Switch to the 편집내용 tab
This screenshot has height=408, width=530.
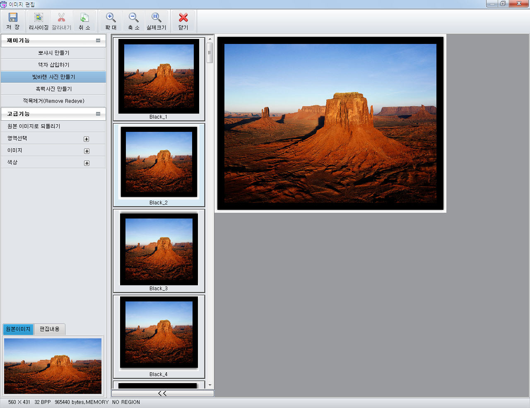pyautogui.click(x=50, y=329)
